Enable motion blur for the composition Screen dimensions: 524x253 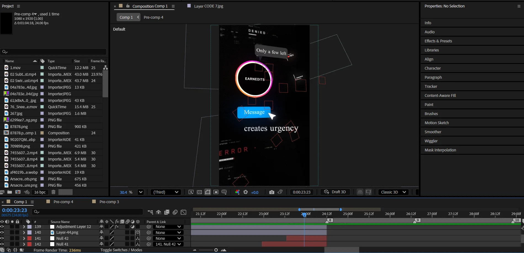click(x=175, y=212)
